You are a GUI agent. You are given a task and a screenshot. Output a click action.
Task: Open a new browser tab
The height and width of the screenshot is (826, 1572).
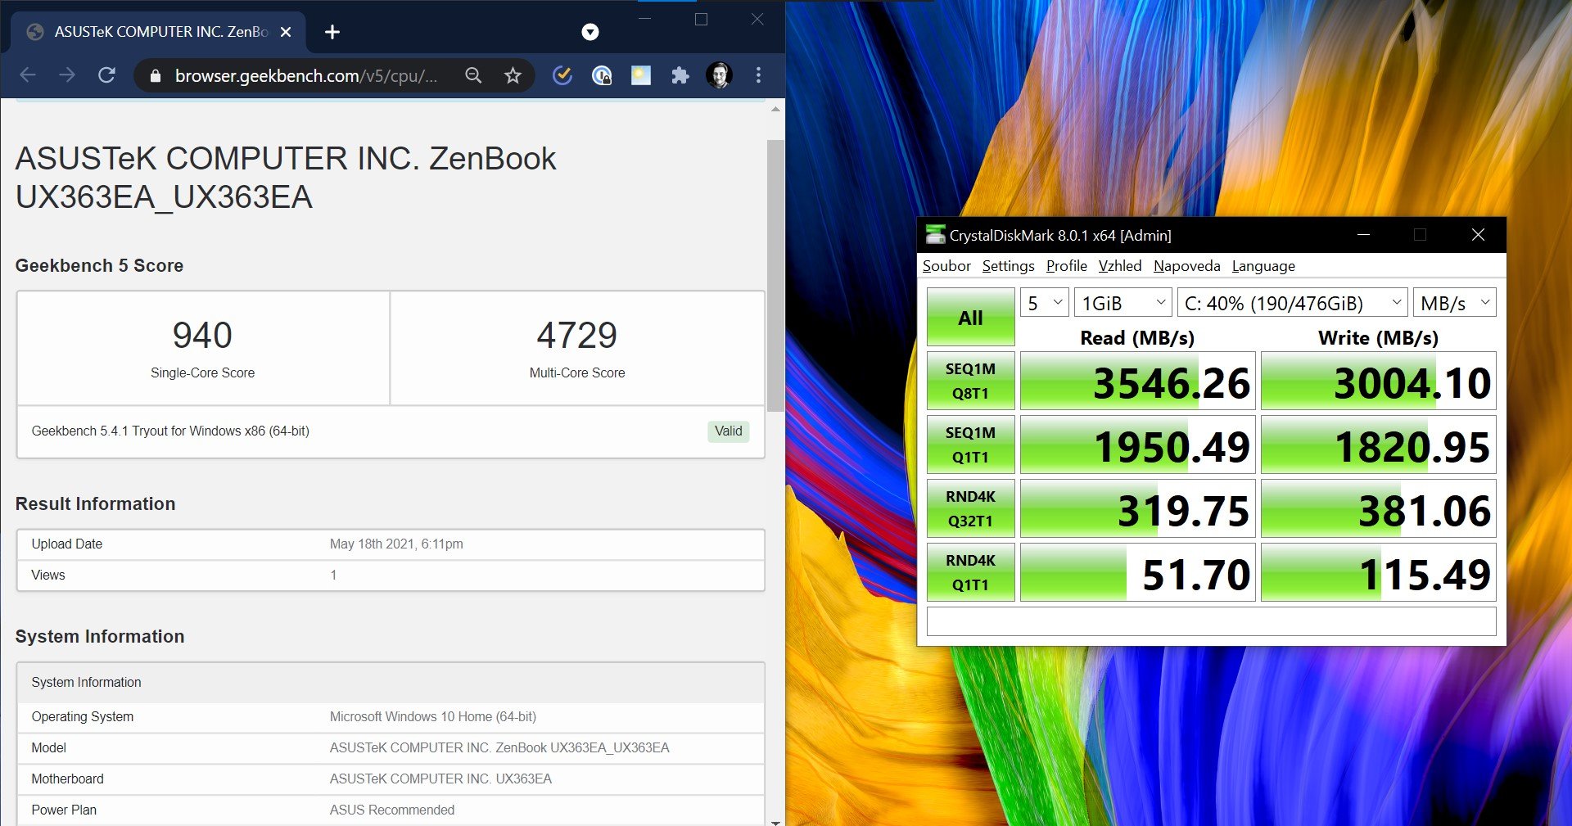pos(332,32)
